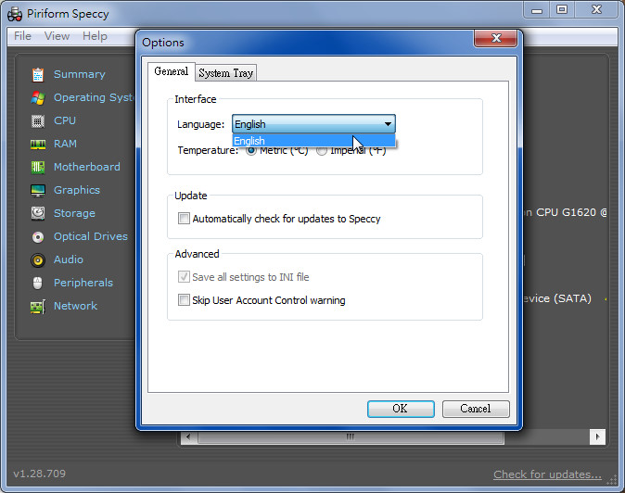Select the Operating System Windows flag icon
Screen dimensions: 625x493
(38, 97)
